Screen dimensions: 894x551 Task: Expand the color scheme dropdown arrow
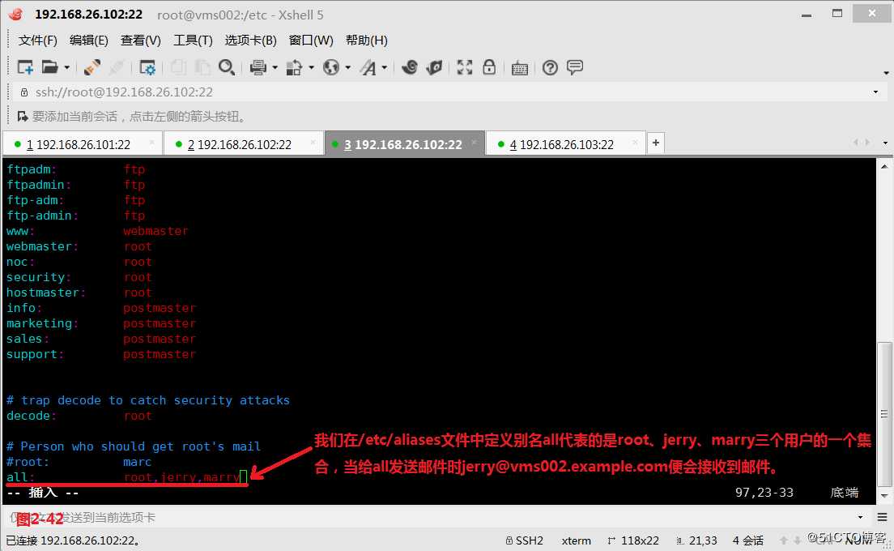pos(311,67)
